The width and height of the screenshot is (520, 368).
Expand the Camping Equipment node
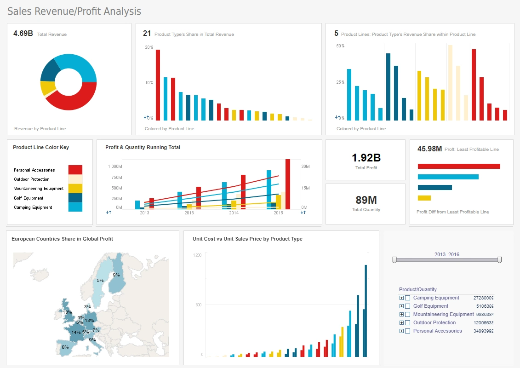(401, 298)
